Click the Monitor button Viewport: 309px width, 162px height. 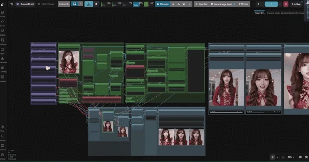(244, 4)
